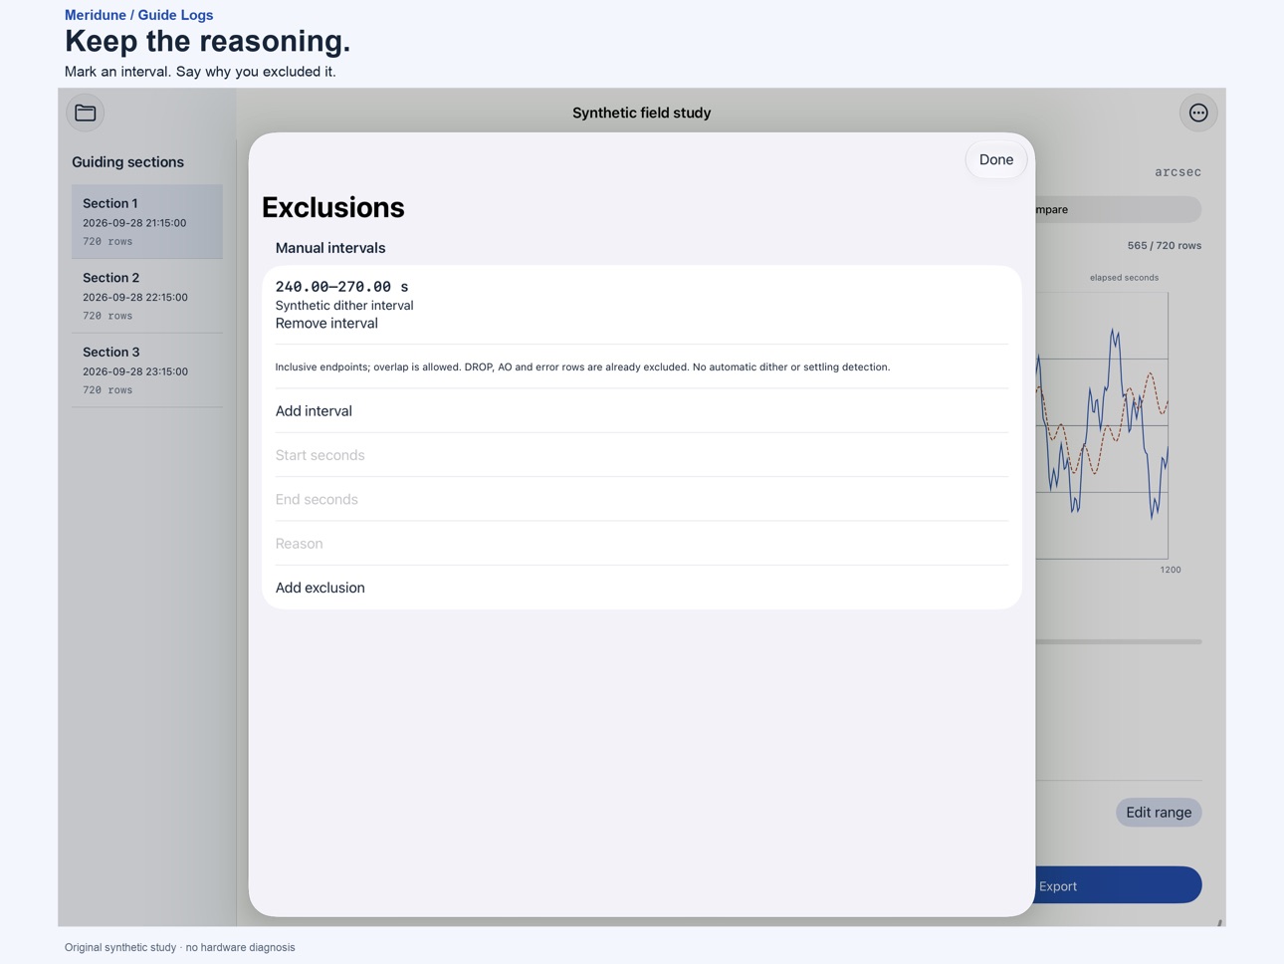Click the 'Manual intervals' heading
Viewport: 1284px width, 964px height.
coord(330,248)
